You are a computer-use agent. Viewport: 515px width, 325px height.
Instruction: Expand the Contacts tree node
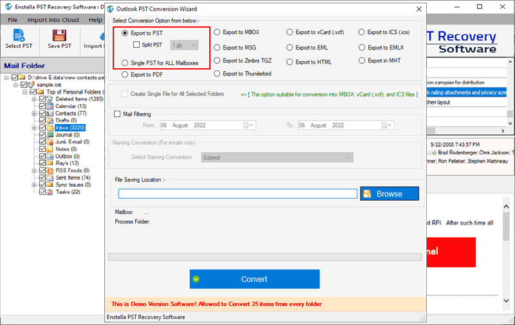pos(34,113)
